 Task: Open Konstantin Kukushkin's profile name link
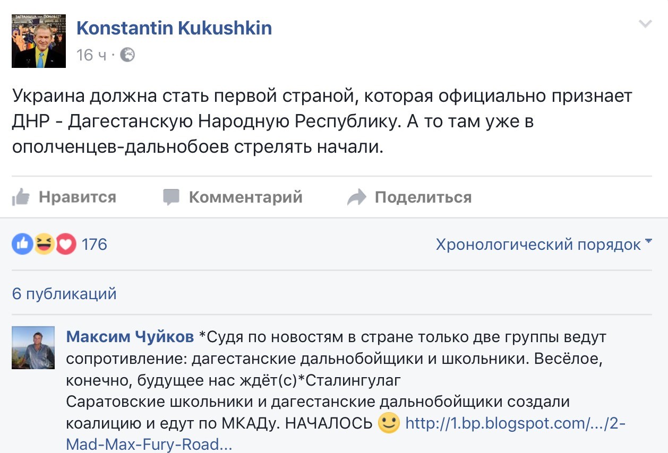[174, 28]
